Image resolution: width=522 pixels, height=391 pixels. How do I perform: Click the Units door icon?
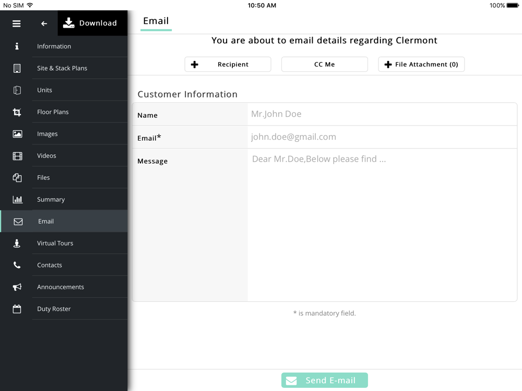(x=17, y=90)
